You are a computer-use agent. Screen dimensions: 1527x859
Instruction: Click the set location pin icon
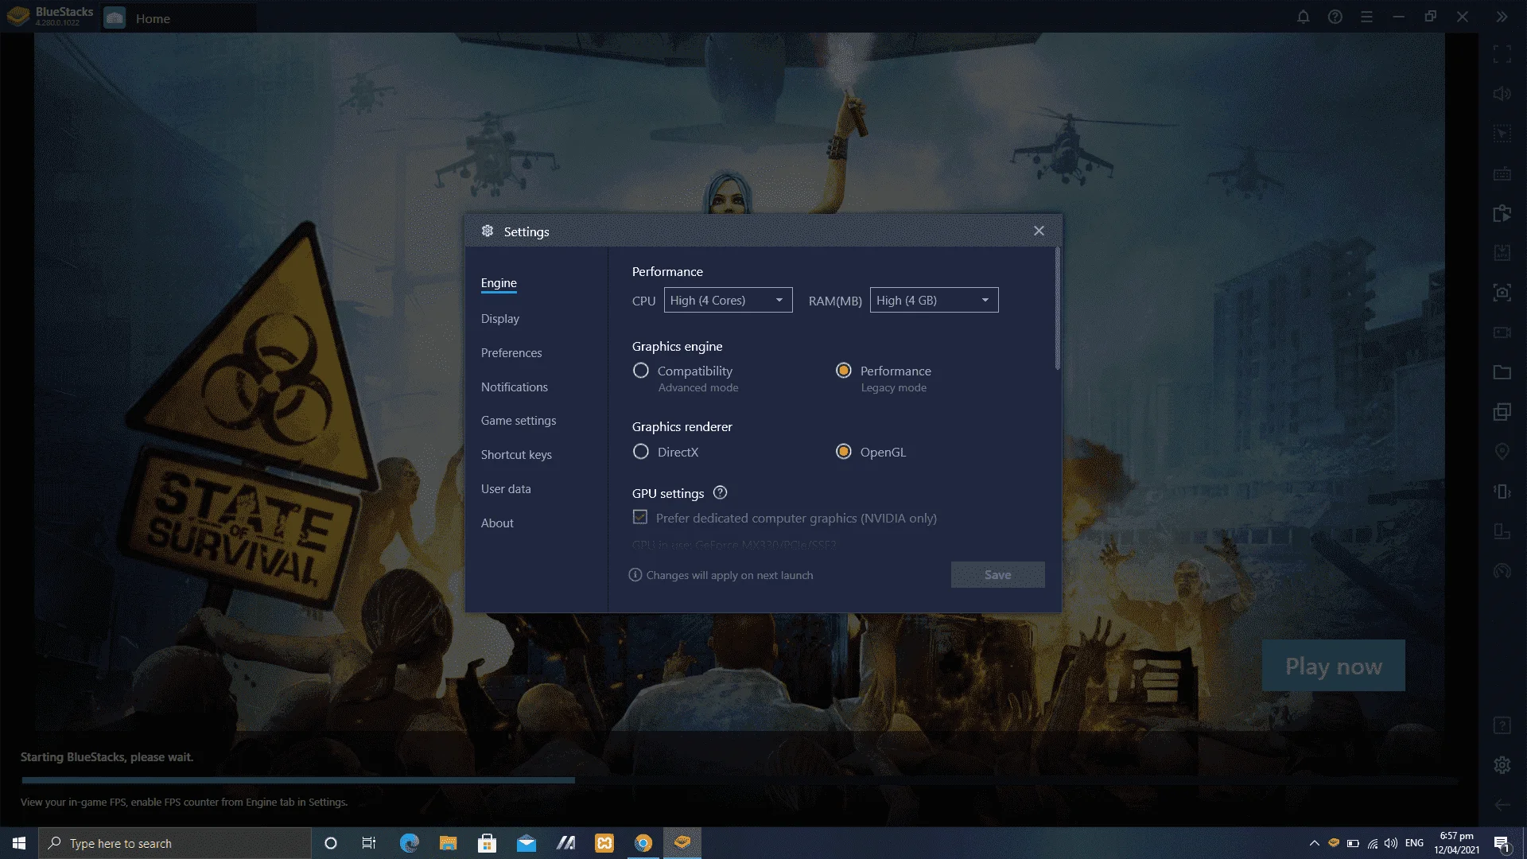(x=1502, y=452)
